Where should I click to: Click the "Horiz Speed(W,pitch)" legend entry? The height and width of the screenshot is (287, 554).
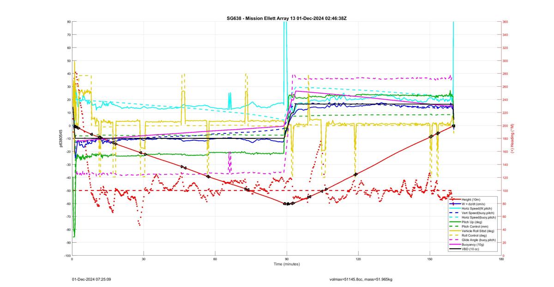click(x=477, y=209)
